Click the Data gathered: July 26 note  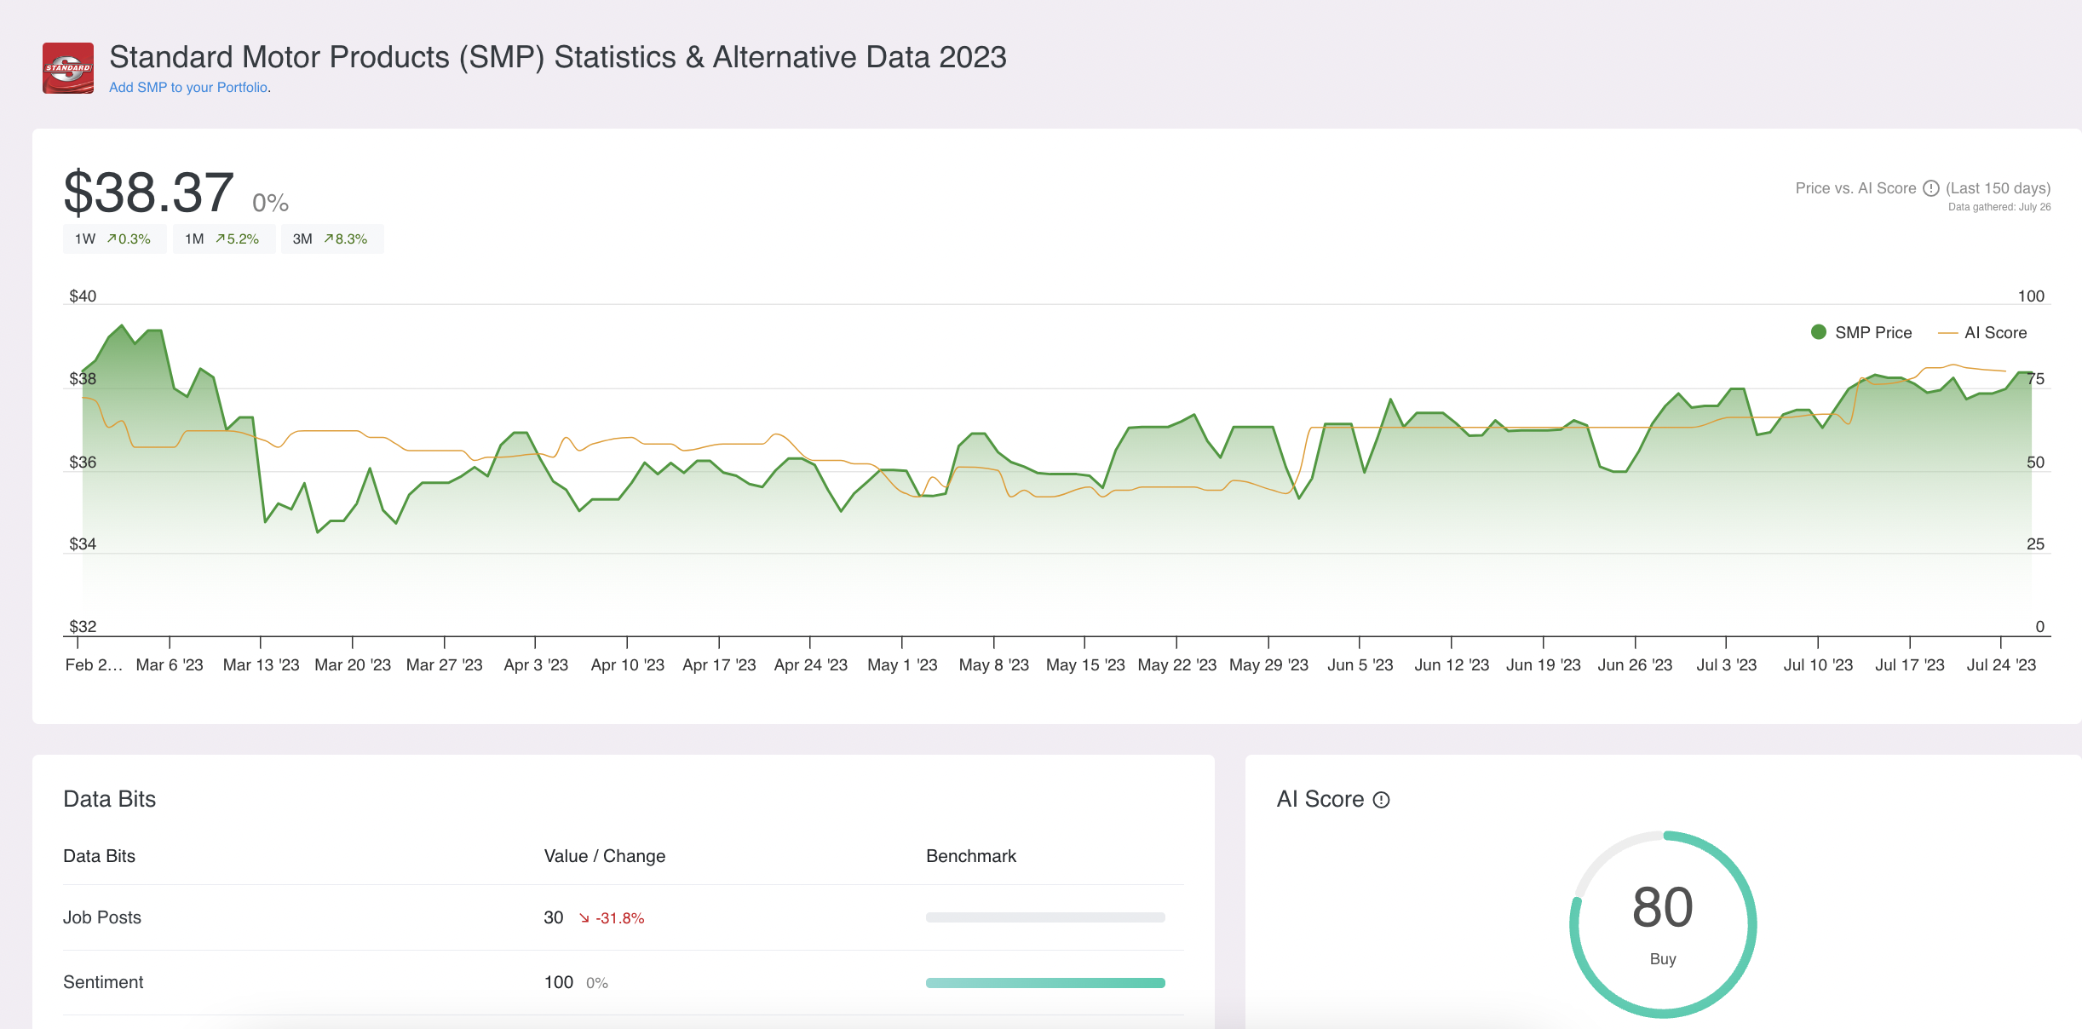(x=1999, y=207)
